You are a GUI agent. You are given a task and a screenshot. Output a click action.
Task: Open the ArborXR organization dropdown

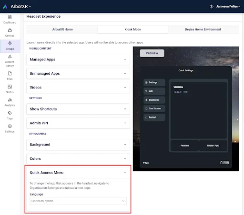coord(21,7)
